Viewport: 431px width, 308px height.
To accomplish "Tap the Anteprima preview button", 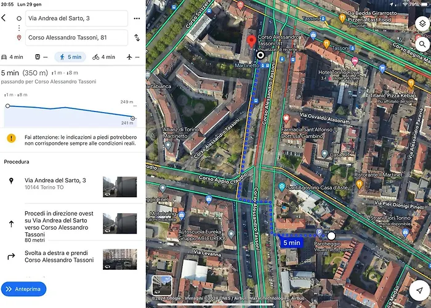I will coord(23,289).
